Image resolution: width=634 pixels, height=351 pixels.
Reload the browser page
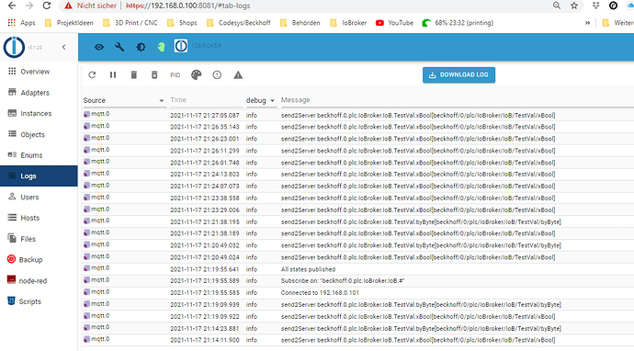pyautogui.click(x=47, y=6)
